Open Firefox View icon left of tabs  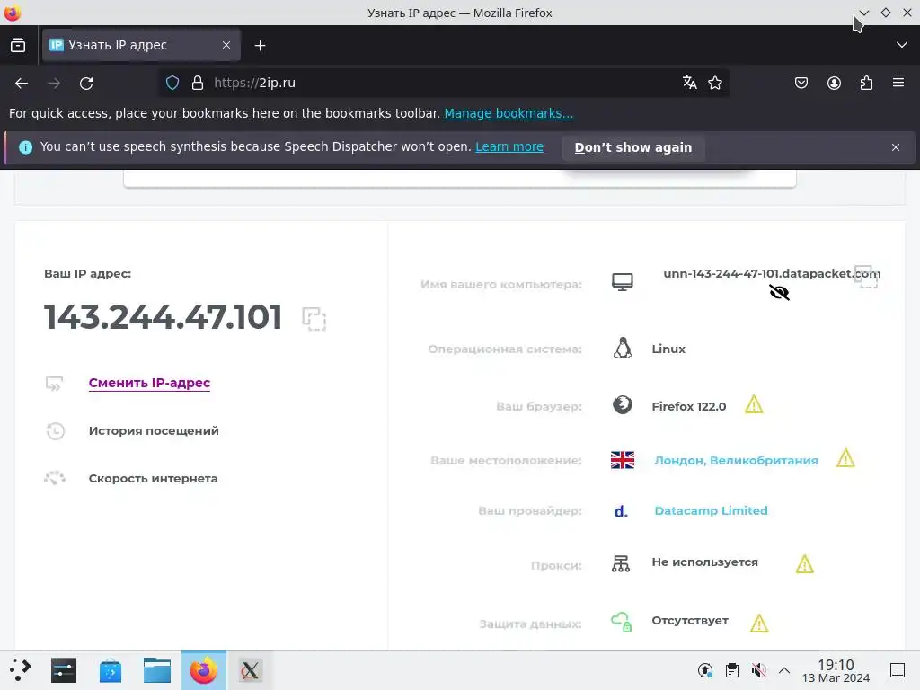click(x=18, y=45)
